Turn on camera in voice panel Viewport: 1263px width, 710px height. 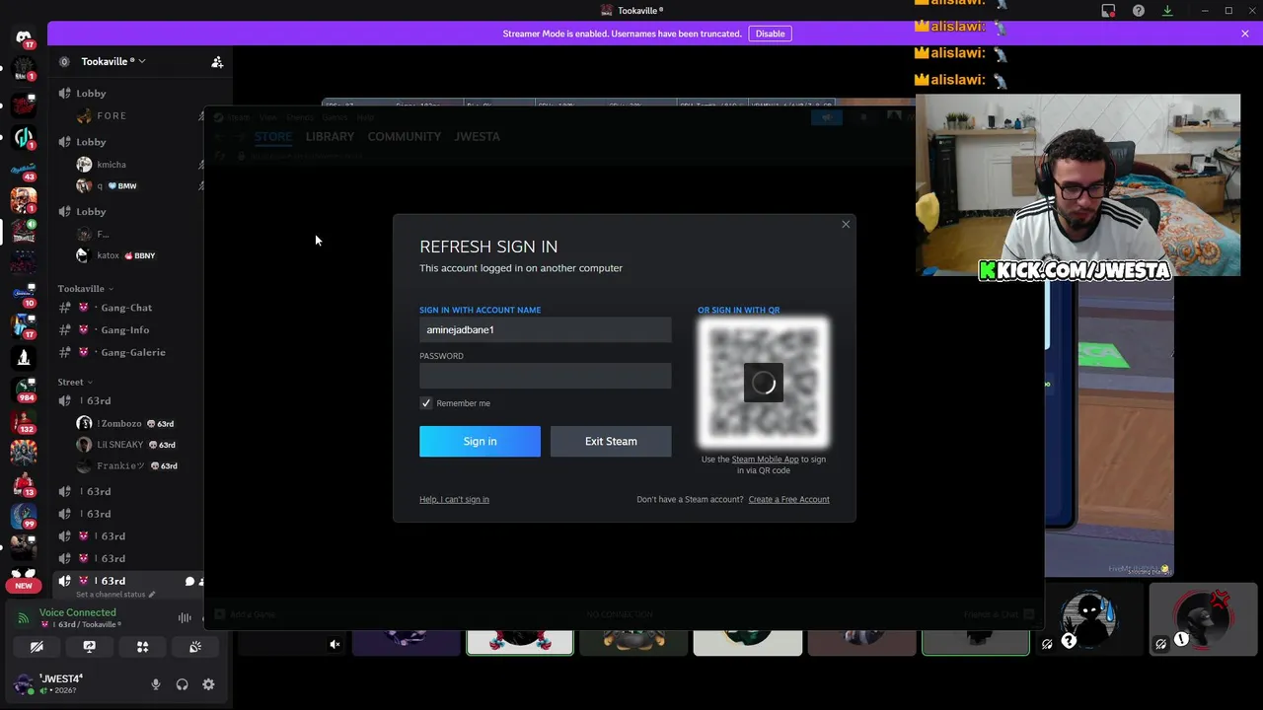tap(37, 647)
